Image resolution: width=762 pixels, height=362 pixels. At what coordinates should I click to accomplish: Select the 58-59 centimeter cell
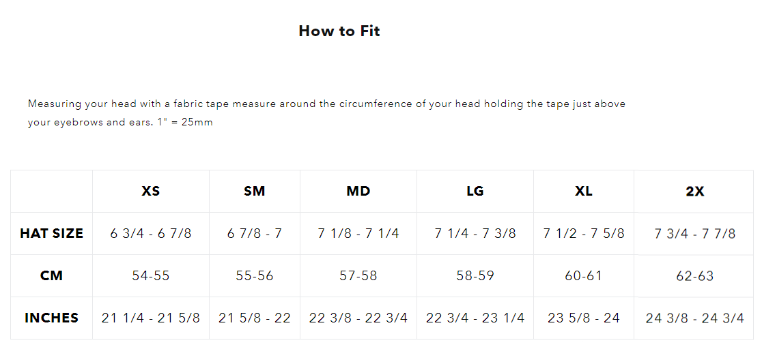[475, 276]
